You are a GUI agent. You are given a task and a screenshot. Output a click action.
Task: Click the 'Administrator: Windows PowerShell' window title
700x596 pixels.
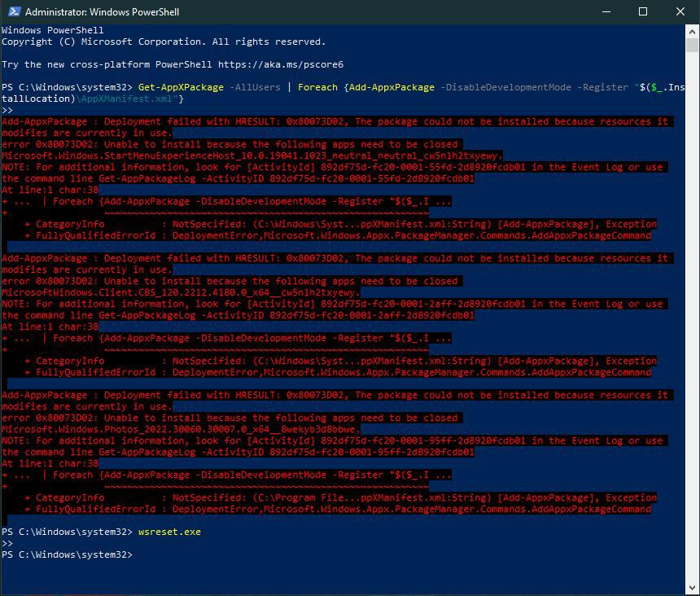(103, 12)
